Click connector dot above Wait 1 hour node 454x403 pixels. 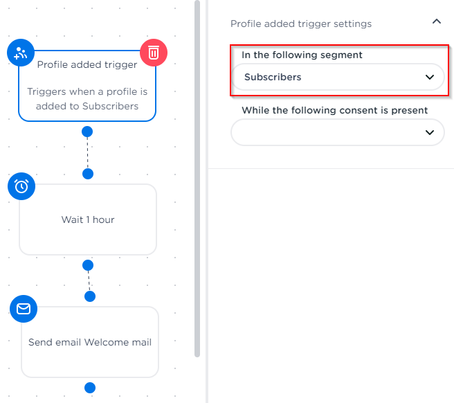(x=88, y=174)
